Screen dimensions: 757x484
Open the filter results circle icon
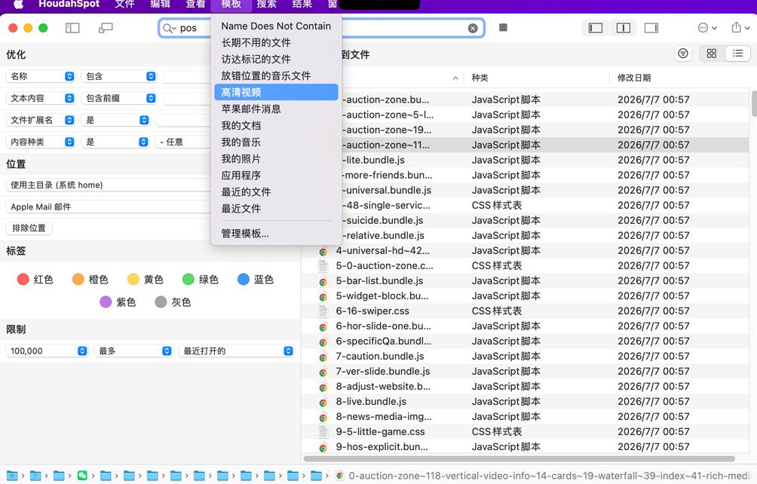682,54
